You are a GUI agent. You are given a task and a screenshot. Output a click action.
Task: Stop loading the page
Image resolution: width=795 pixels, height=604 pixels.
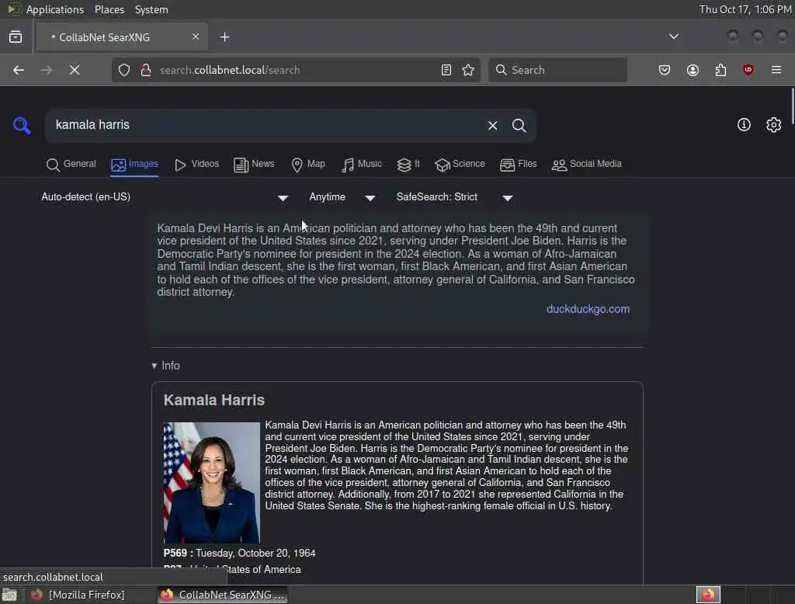coord(75,70)
